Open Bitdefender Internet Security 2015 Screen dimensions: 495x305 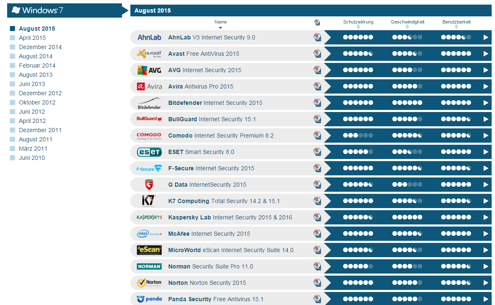215,103
